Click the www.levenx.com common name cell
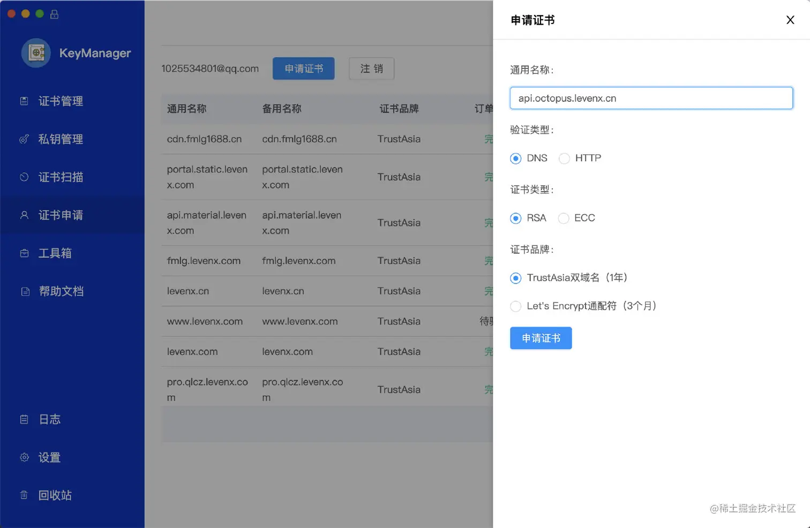Viewport: 810px width, 528px height. click(205, 321)
